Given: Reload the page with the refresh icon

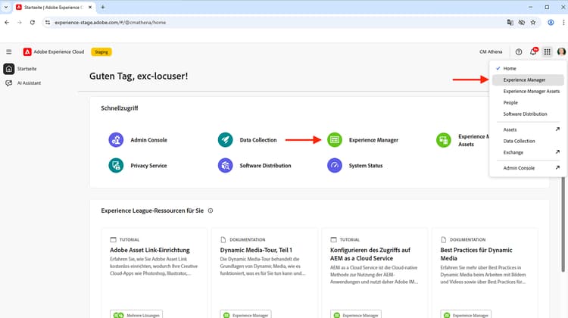Looking at the screenshot, I should click(x=33, y=23).
